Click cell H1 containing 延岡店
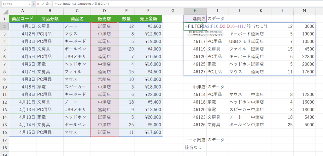 (195, 19)
